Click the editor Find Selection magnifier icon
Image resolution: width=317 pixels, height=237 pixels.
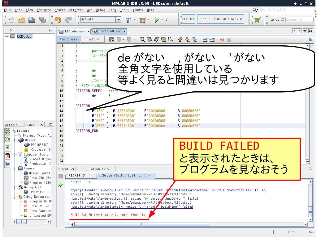[142, 39]
